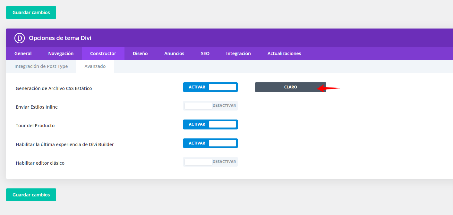Select the Avanzado subtab
The width and height of the screenshot is (453, 215).
[x=95, y=66]
